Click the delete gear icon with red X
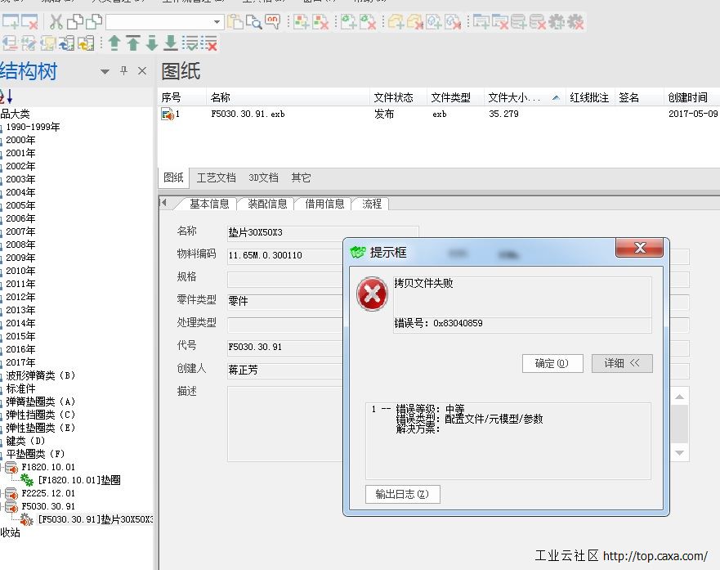Screen dimensions: 720x570 575,21
